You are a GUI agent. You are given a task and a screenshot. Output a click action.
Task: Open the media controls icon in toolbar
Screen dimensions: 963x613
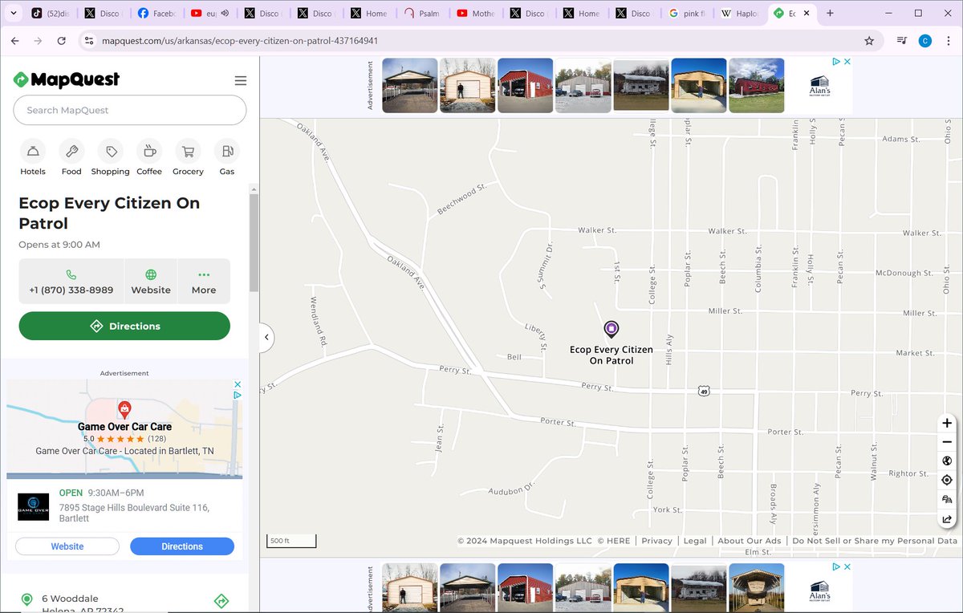(903, 41)
